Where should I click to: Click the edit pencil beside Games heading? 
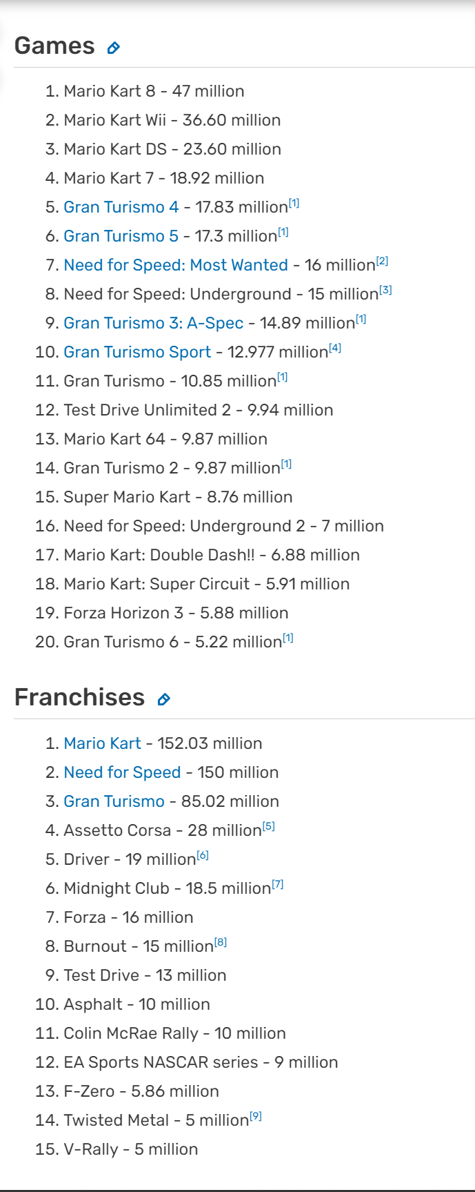[114, 48]
